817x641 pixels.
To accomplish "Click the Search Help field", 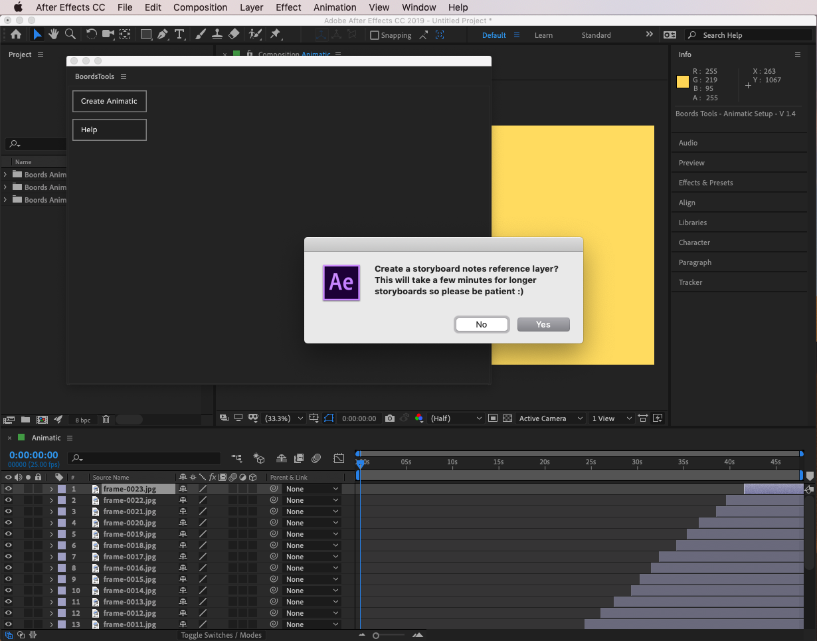I will [750, 35].
